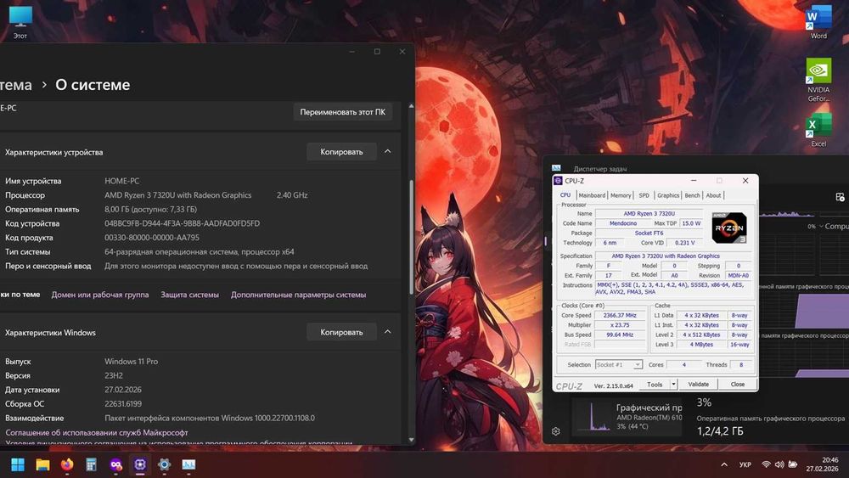Click the volume icon in the system tray

pyautogui.click(x=779, y=464)
